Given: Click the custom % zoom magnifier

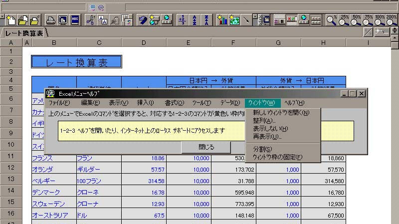Looking at the screenshot, I should [332, 20].
